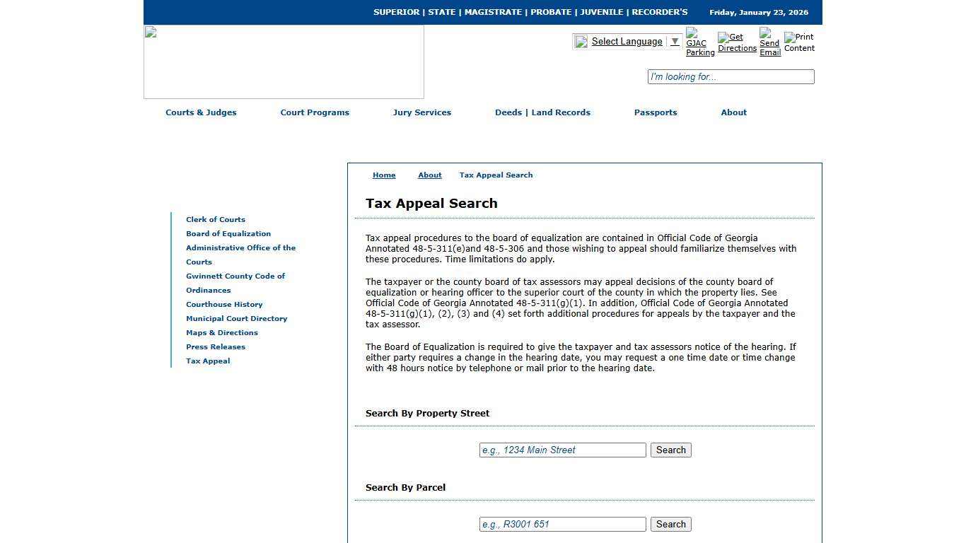Open the Deeds | Land Records menu

542,112
